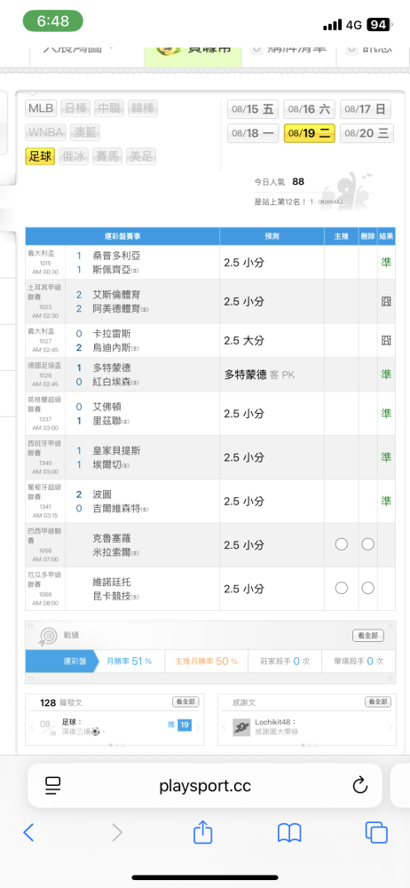Open Lochikit48 avatar thumbnail
The height and width of the screenshot is (888, 410).
click(241, 727)
